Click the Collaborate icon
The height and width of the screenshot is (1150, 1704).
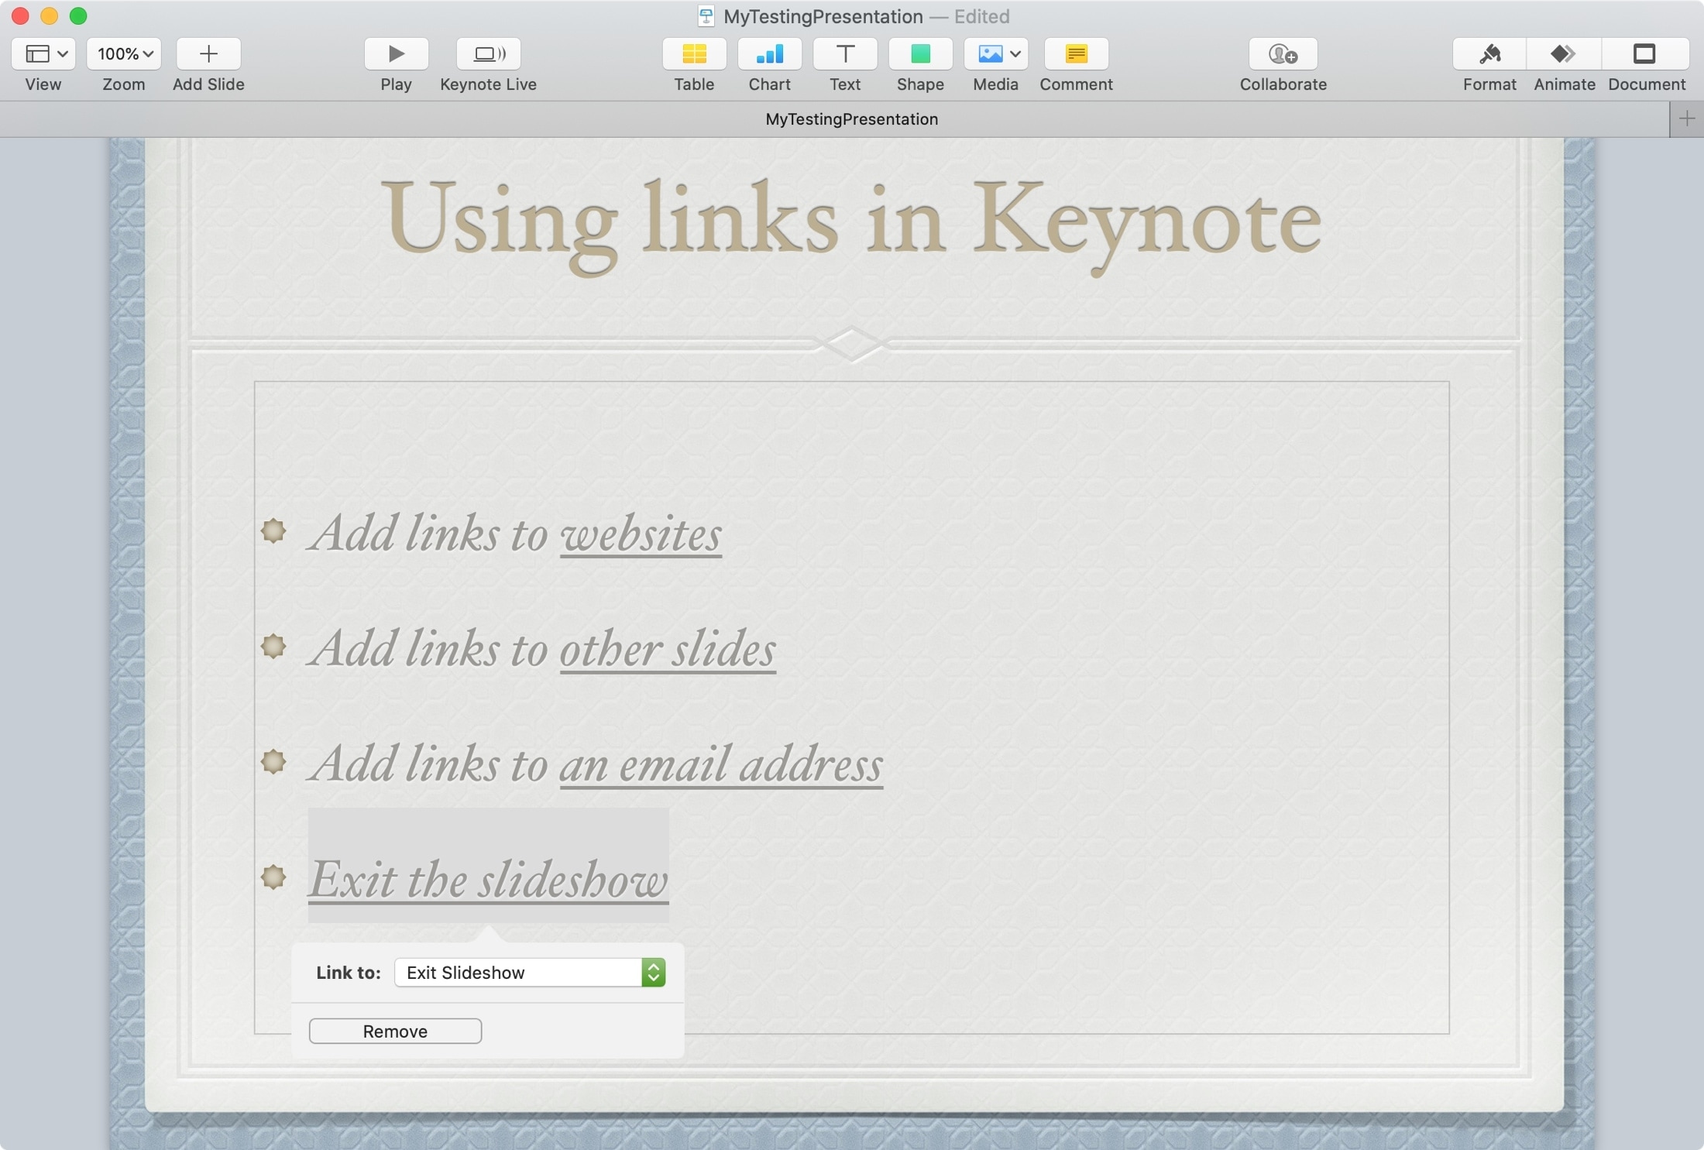(x=1283, y=53)
